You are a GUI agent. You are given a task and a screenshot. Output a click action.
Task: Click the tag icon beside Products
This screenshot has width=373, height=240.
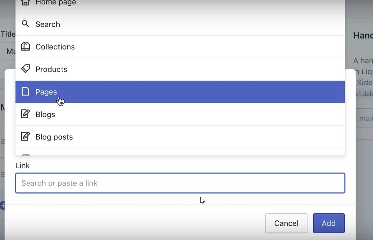[x=25, y=69]
